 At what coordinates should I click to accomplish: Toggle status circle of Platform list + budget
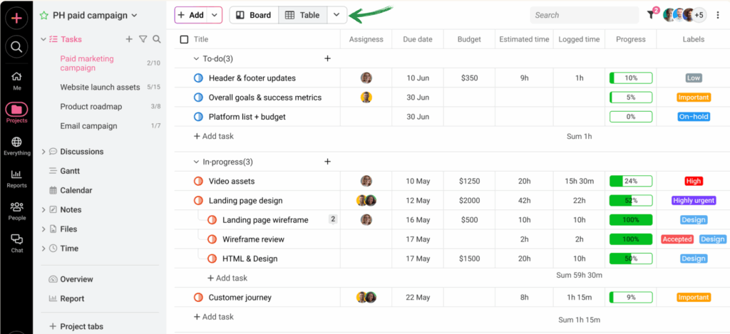coord(198,117)
